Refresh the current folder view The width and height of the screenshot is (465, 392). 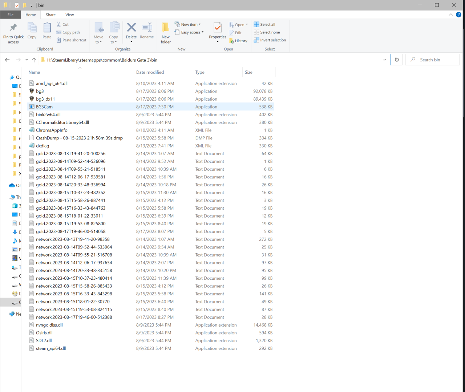(397, 60)
